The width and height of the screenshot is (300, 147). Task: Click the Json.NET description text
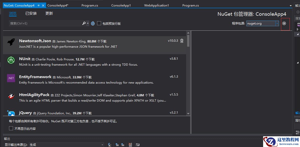point(68,46)
